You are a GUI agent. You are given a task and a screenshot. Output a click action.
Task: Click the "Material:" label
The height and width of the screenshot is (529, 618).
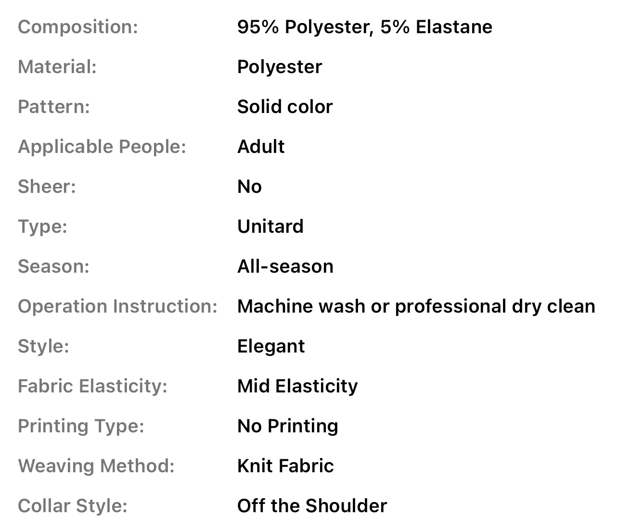57,67
